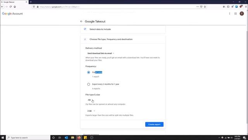
Task: Click the volume icon in system tray
Action: 232,138
